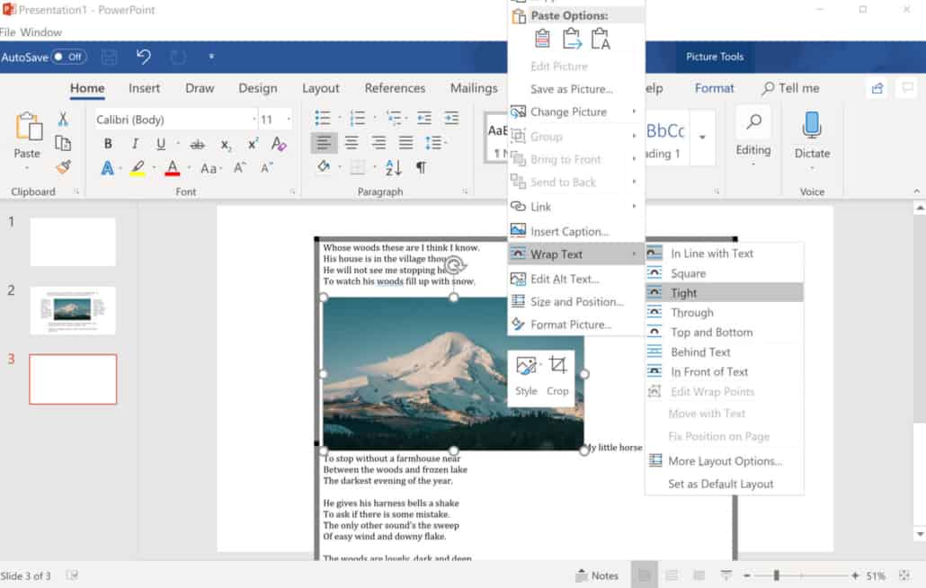
Task: Select the Crop icon on the floating toolbar
Action: (x=557, y=363)
